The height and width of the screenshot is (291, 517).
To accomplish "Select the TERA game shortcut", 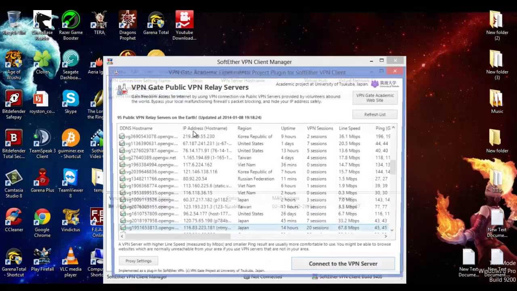I will tap(99, 23).
